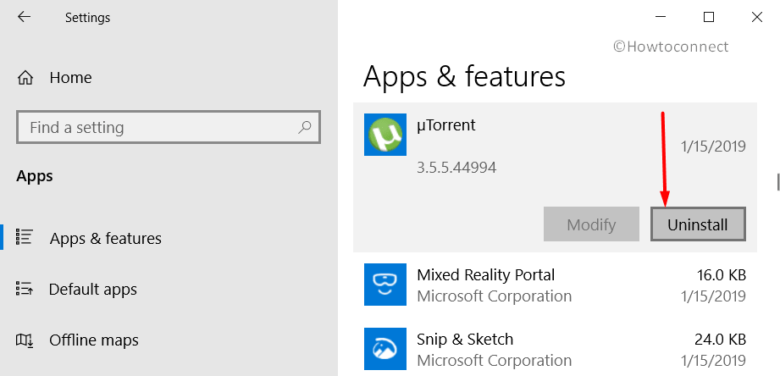Click the Default apps icon

pyautogui.click(x=25, y=288)
